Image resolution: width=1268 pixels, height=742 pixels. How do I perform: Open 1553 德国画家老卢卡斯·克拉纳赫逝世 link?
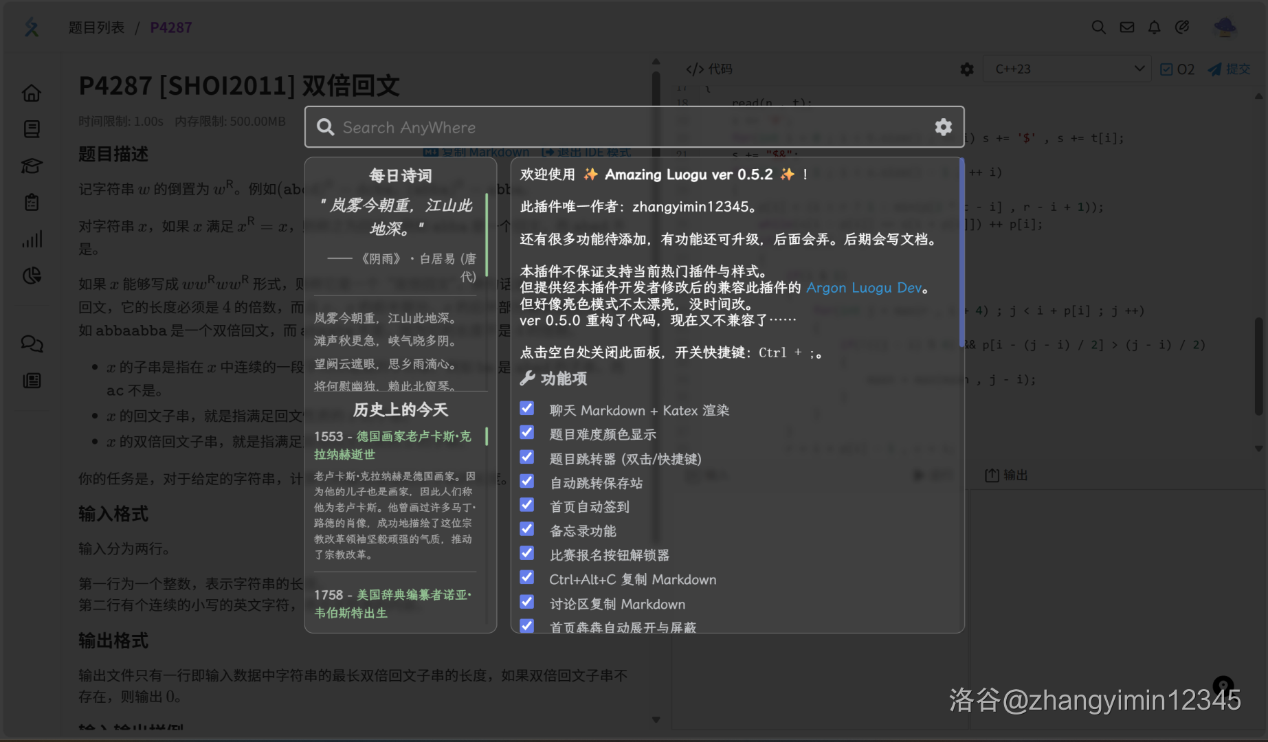pos(392,445)
